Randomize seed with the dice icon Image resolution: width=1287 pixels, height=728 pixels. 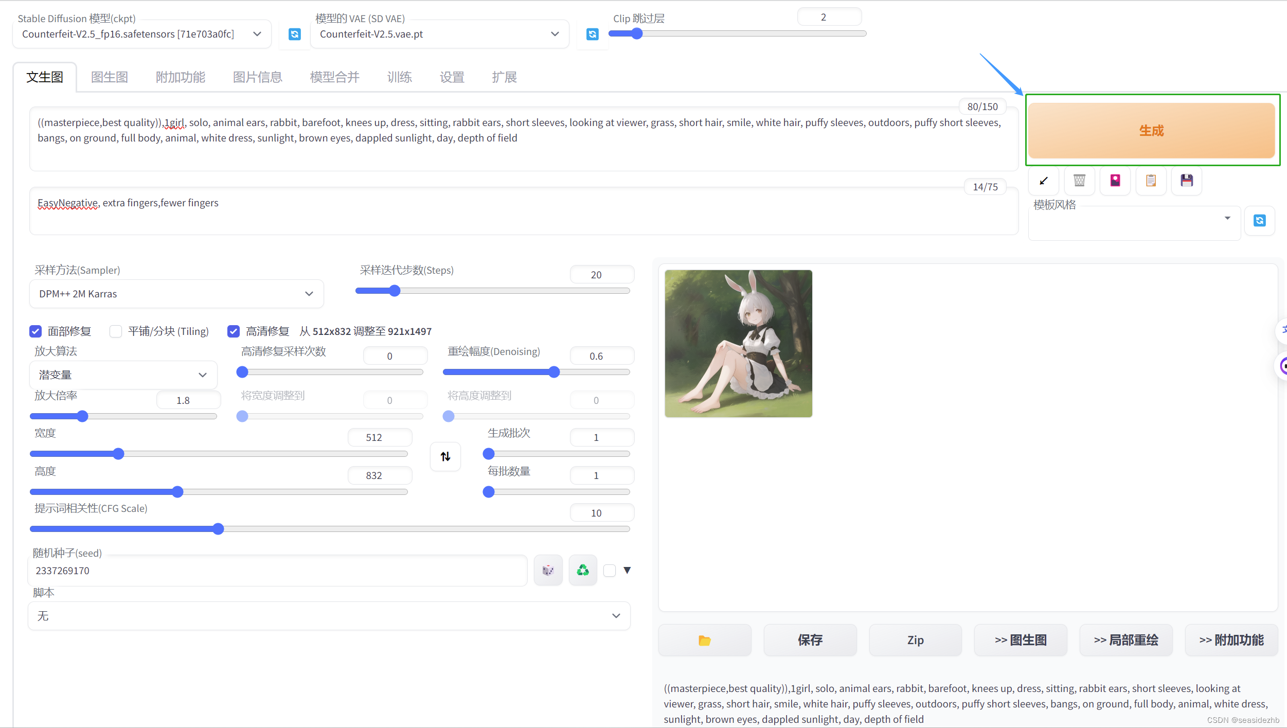pos(548,570)
